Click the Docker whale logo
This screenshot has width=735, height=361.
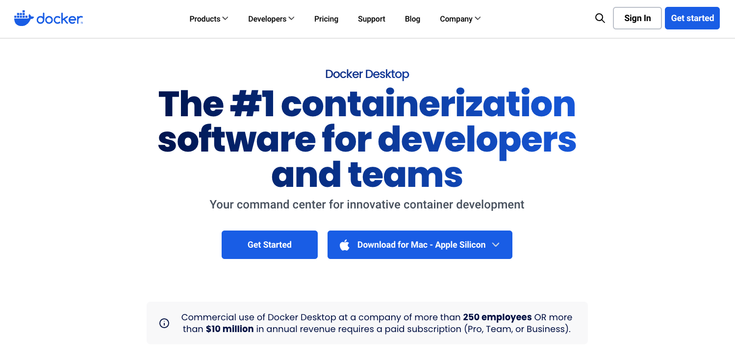[49, 19]
